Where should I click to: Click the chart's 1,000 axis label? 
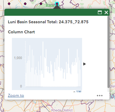pyautogui.click(x=18, y=58)
